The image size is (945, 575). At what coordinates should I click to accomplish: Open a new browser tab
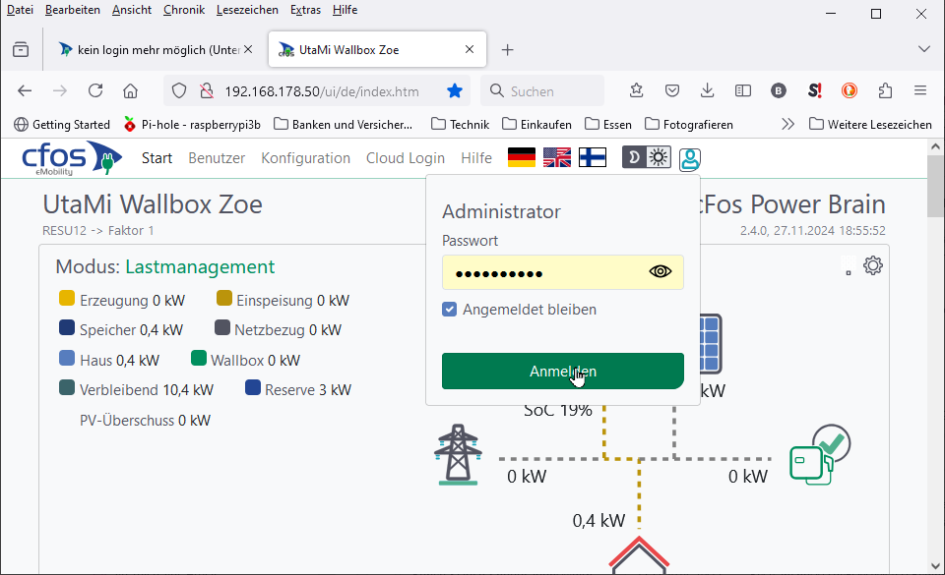coord(508,50)
